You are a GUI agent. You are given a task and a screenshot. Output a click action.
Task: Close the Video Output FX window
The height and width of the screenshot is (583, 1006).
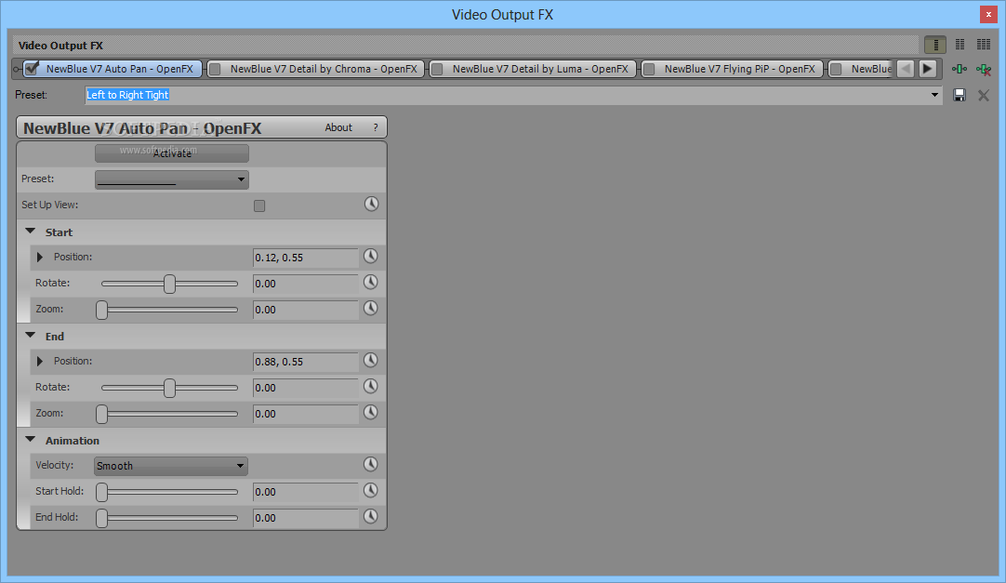click(x=988, y=14)
